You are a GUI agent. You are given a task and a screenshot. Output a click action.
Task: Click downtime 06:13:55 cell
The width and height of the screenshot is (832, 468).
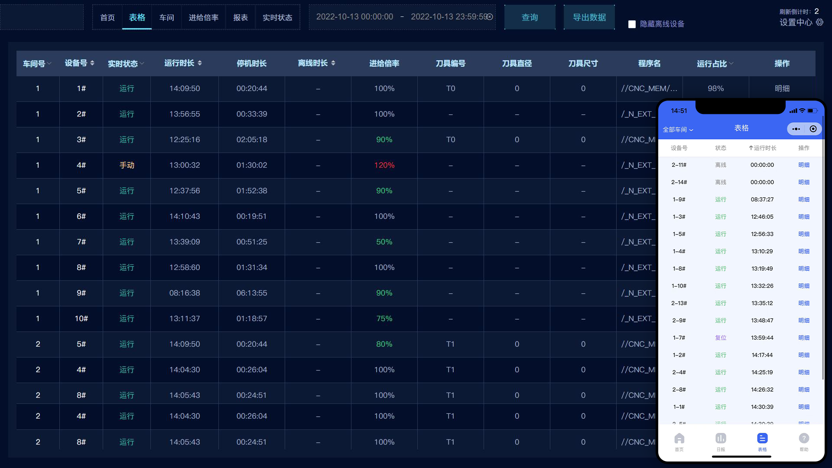click(x=252, y=293)
